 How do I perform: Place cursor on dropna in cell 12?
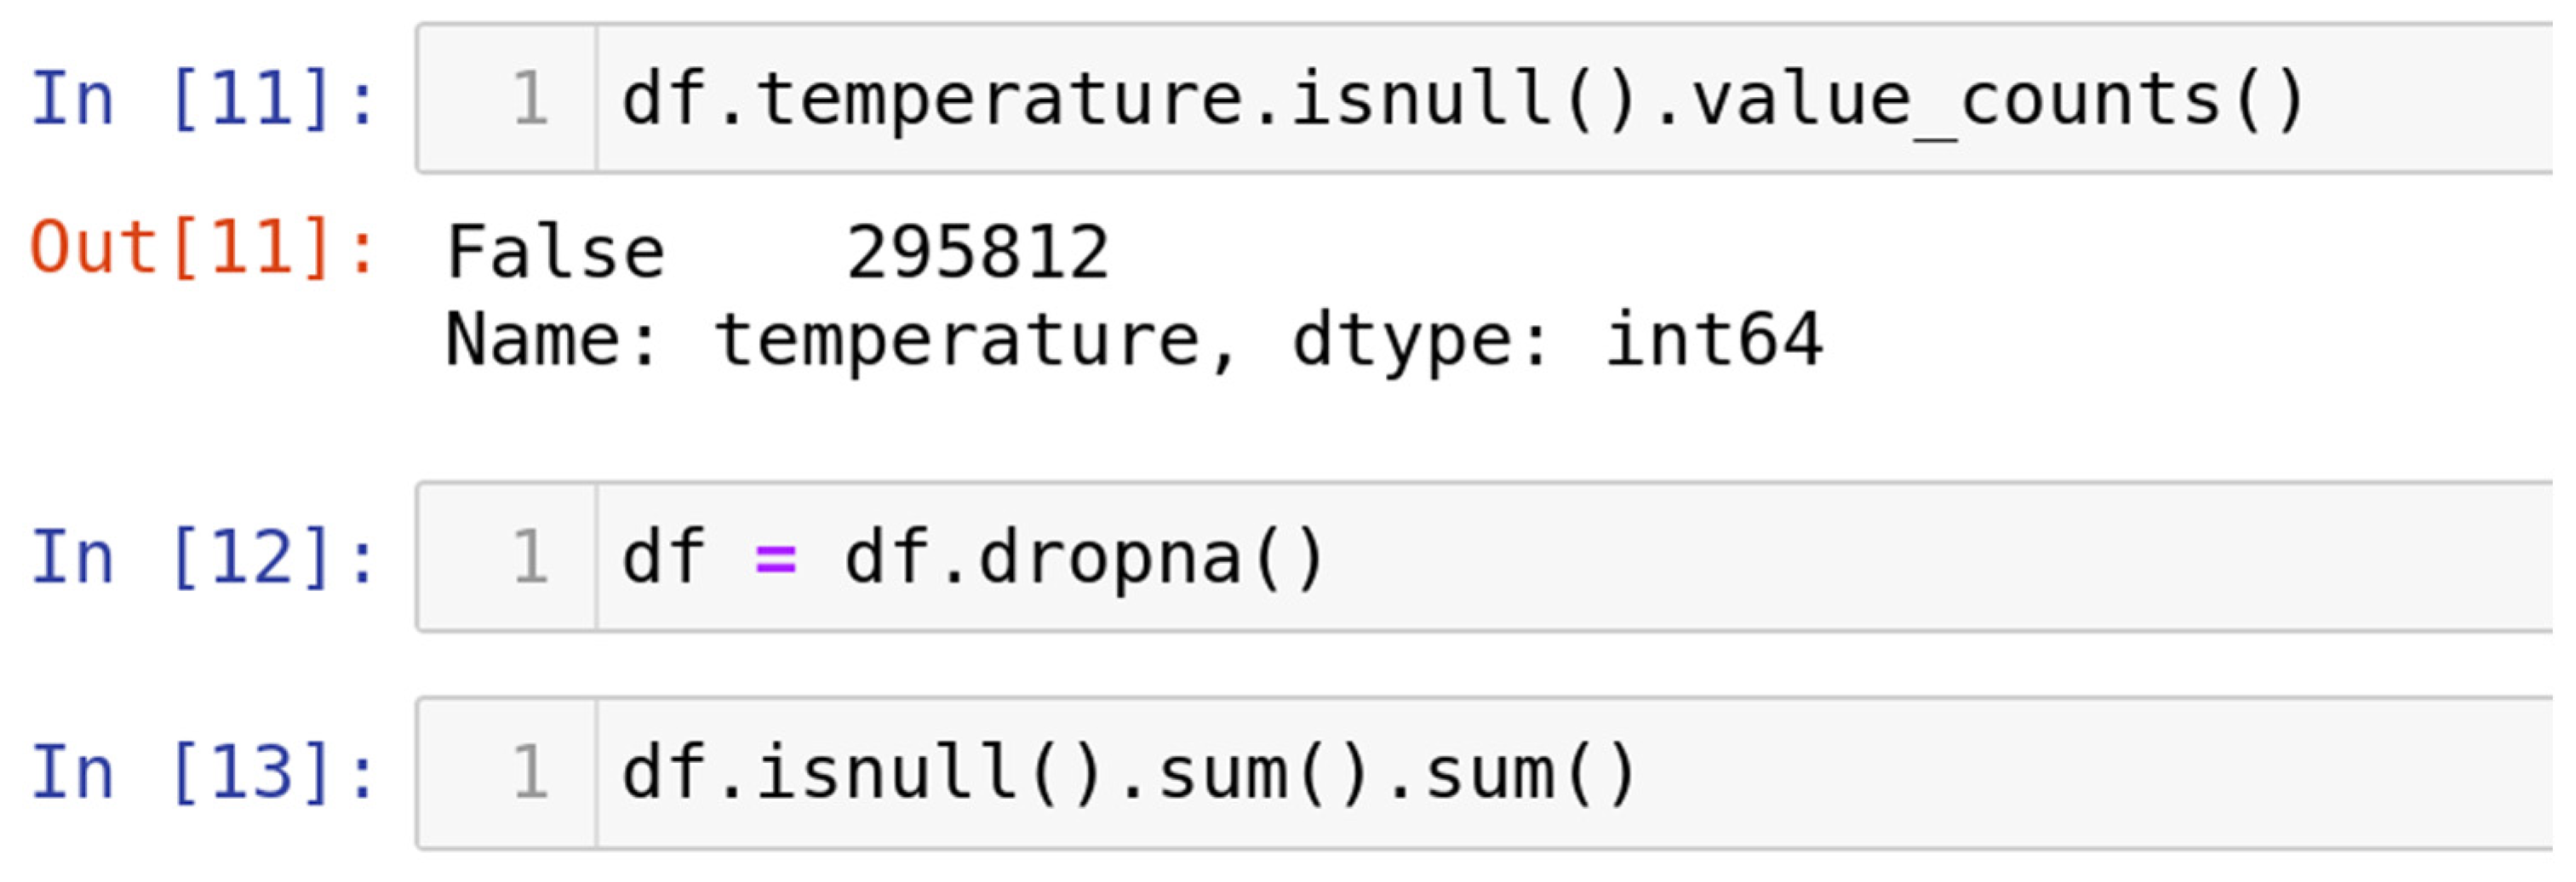pos(1110,557)
